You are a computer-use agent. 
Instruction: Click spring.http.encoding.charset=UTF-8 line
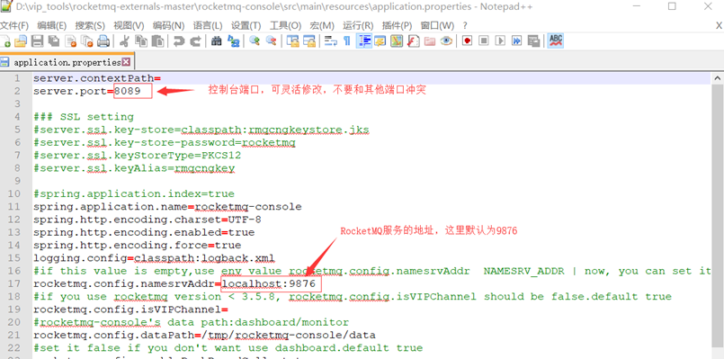tap(147, 220)
